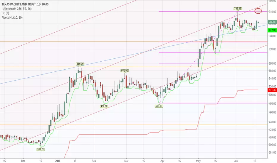Click the 17 date axis label

(75, 161)
